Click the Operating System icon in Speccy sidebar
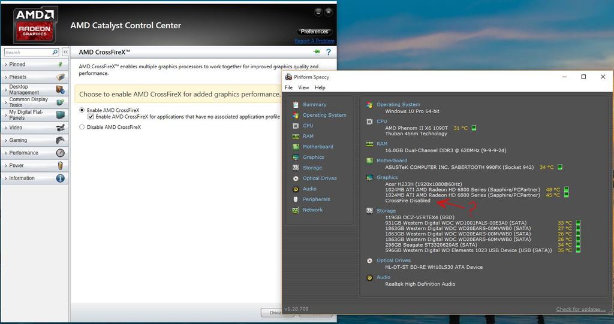This screenshot has height=324, width=614. tap(296, 115)
